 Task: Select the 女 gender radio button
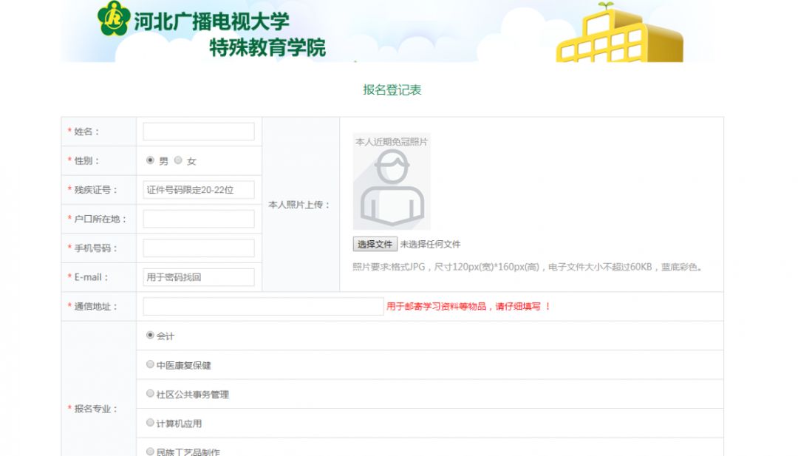coord(178,160)
